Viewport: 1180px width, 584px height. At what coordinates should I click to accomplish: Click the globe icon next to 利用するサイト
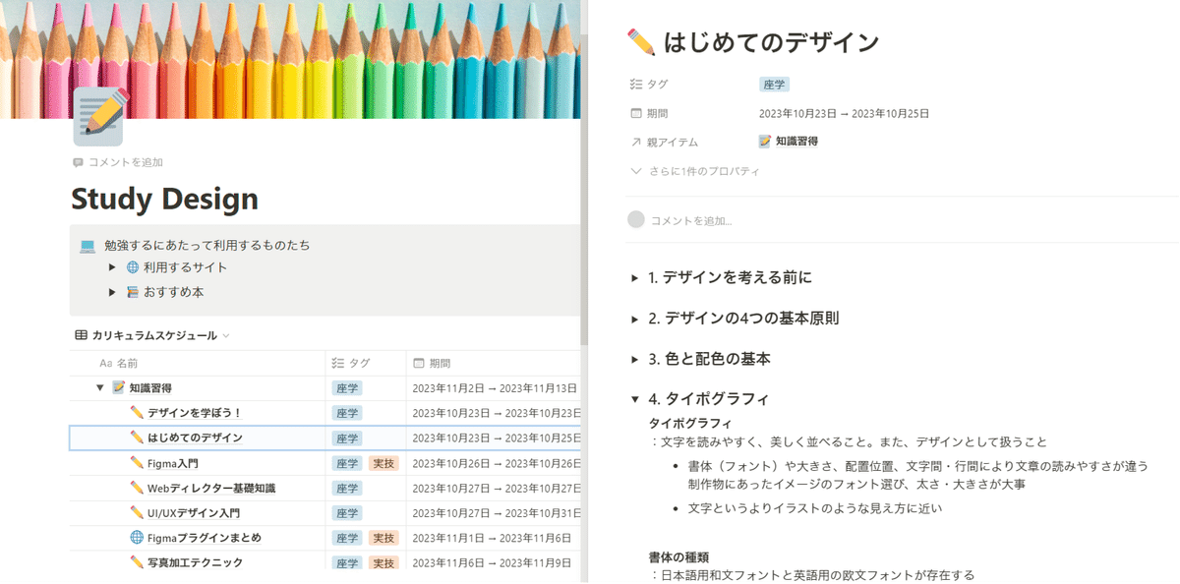tap(134, 267)
